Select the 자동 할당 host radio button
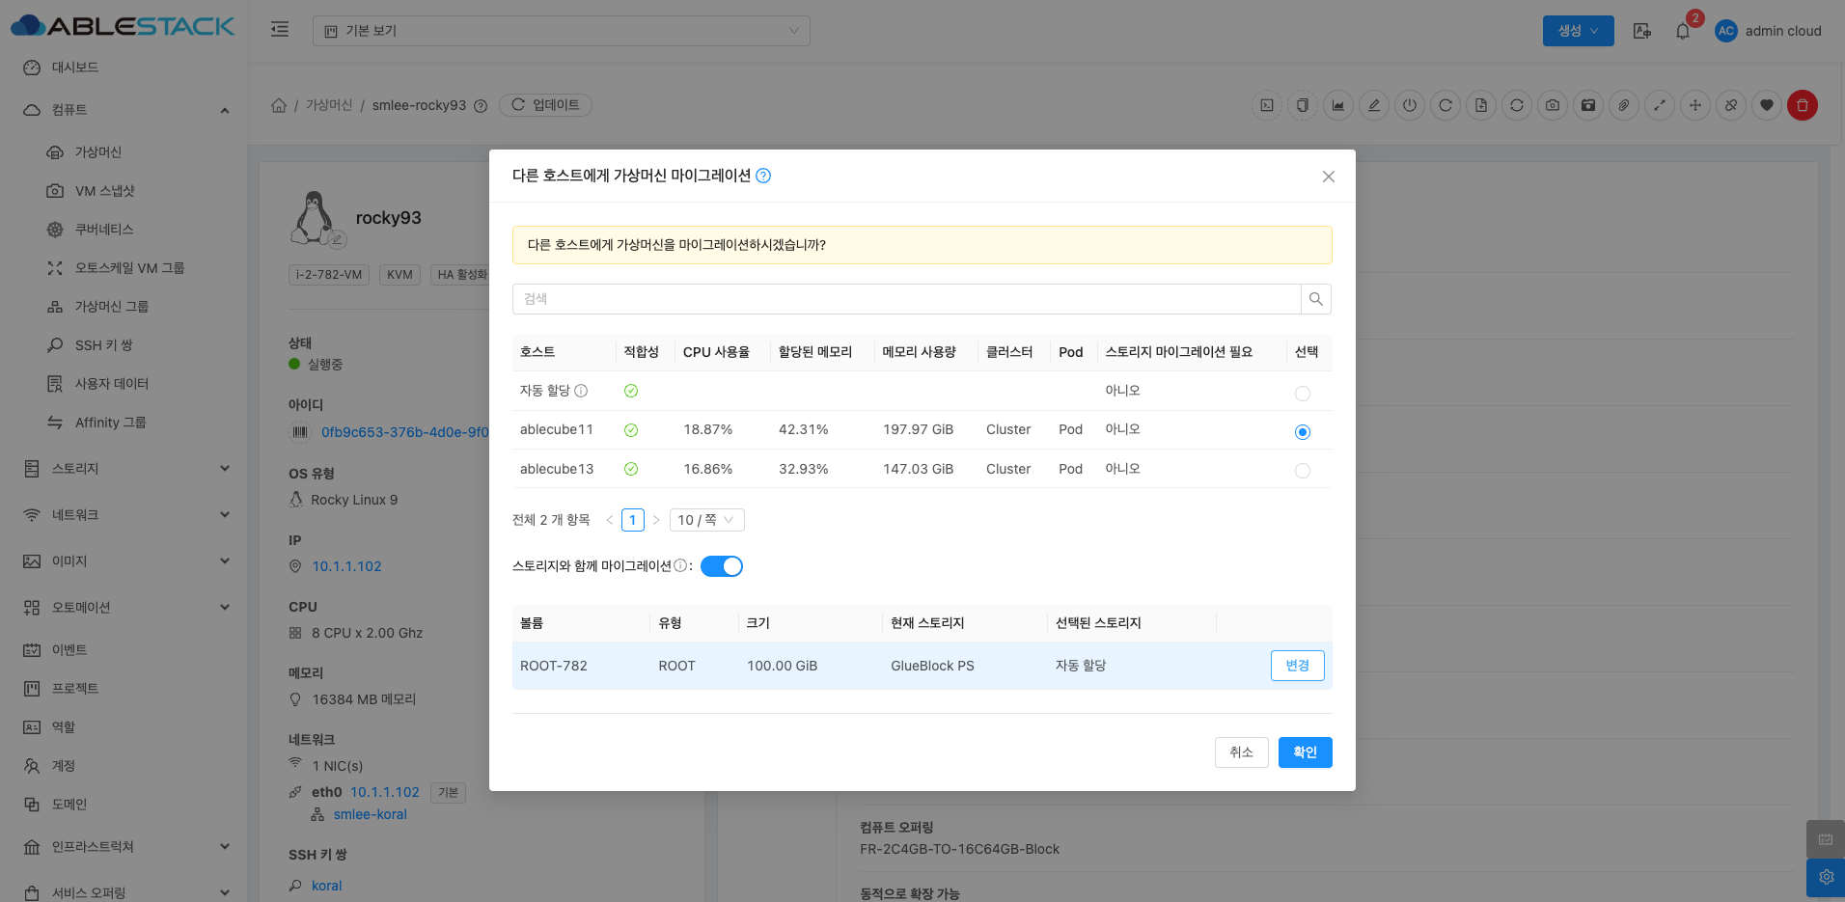 coord(1302,393)
